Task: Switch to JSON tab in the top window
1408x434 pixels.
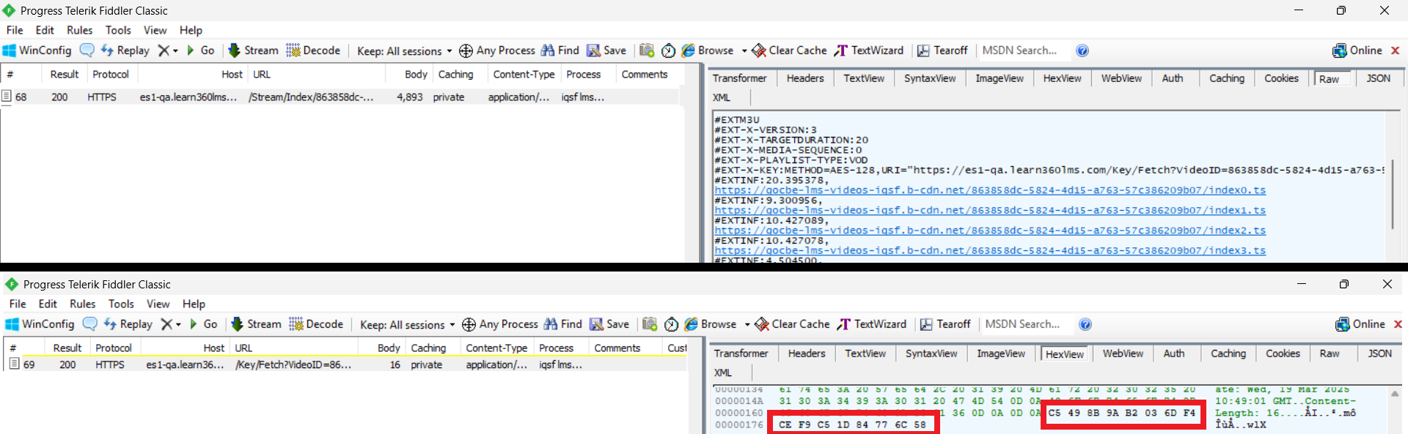Action: coord(1378,78)
